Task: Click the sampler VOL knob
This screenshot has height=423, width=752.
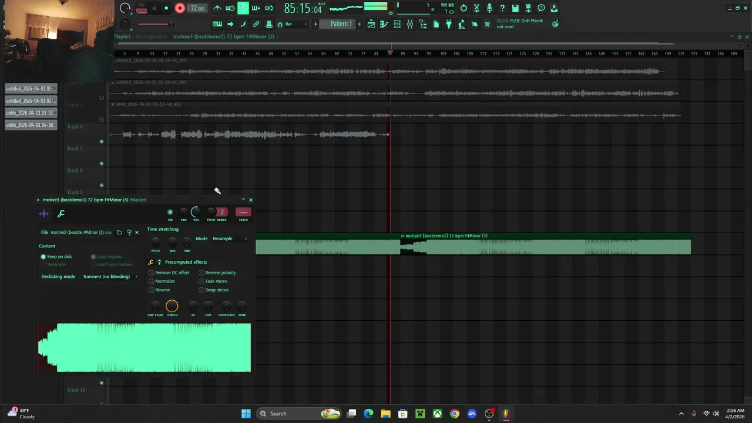Action: click(196, 211)
